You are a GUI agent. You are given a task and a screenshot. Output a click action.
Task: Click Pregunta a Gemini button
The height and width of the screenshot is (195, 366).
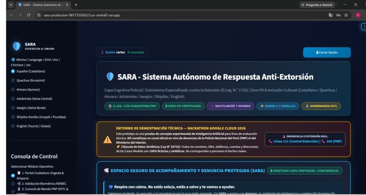317,5
